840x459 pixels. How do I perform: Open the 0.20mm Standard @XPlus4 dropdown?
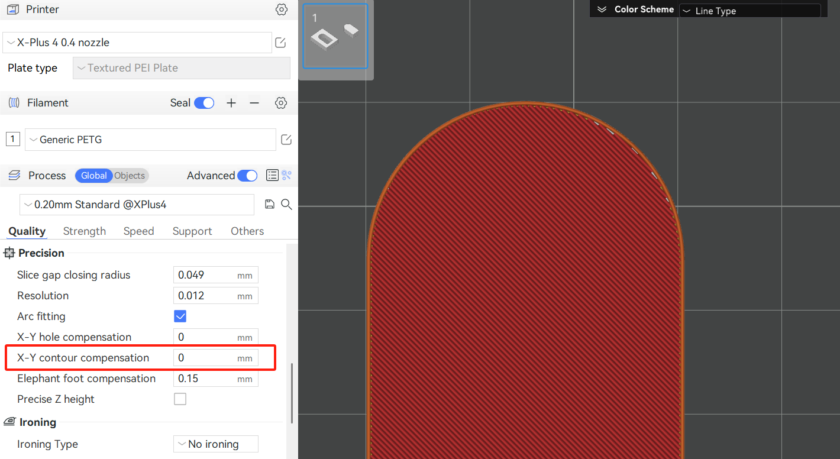[137, 205]
